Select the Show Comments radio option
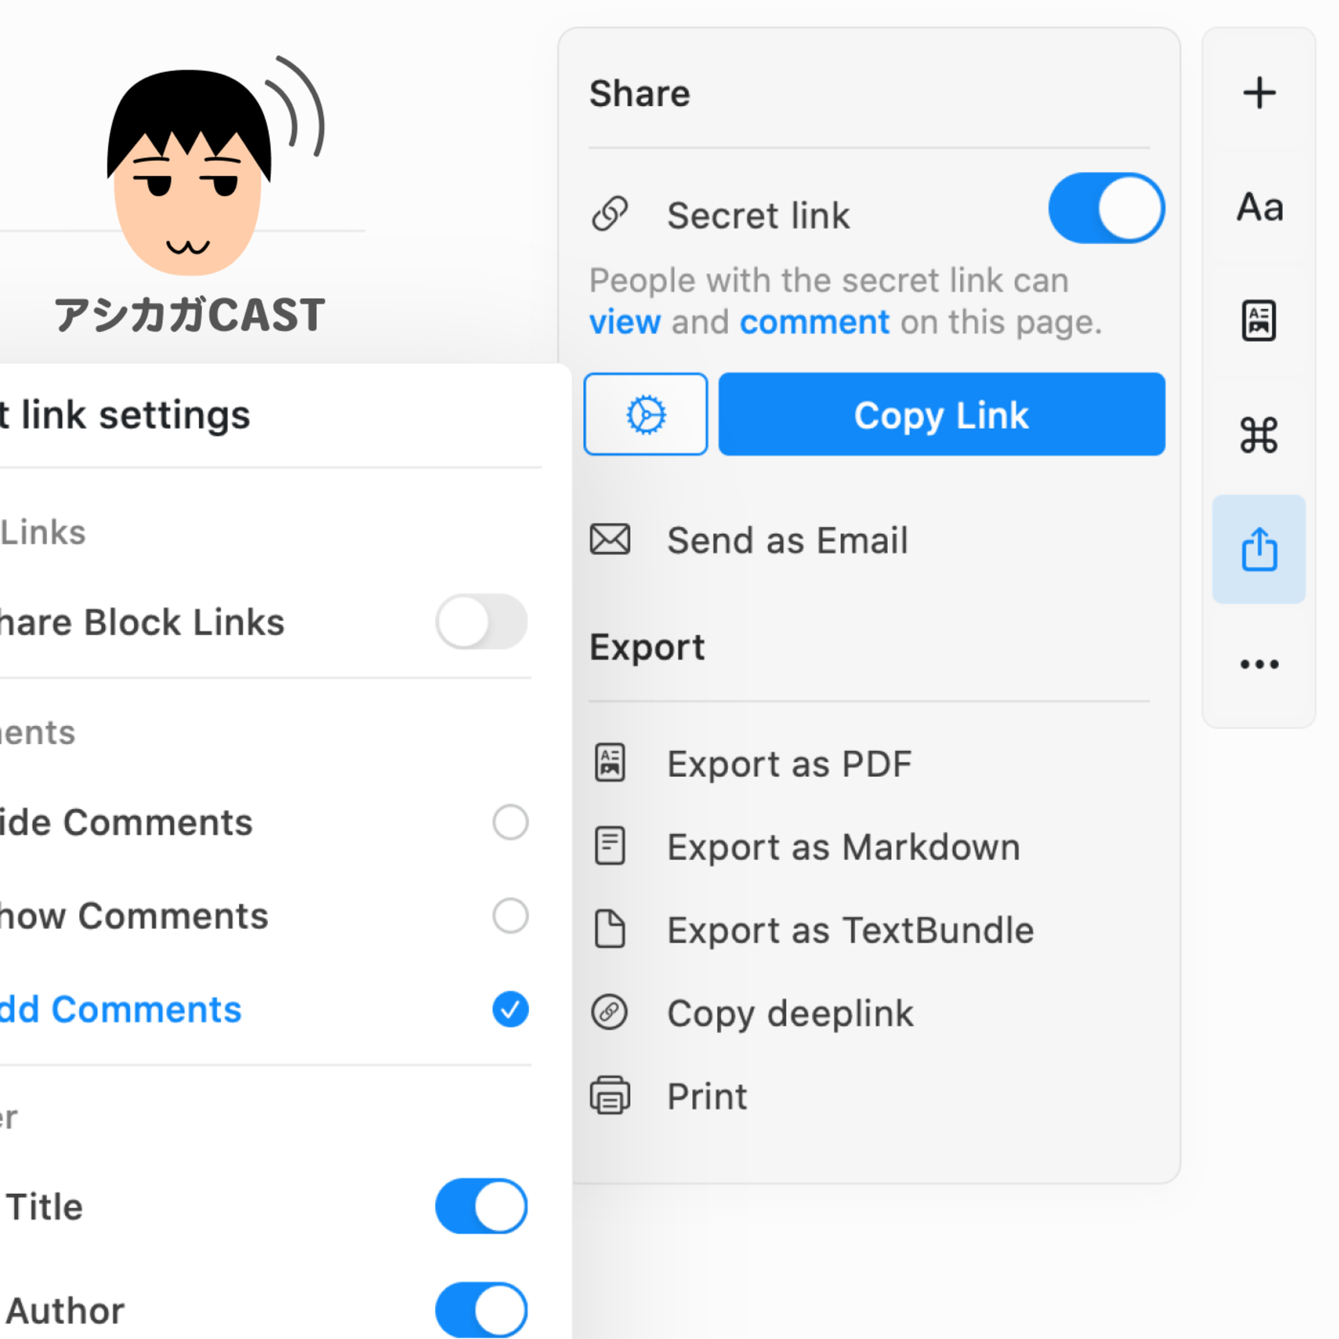This screenshot has height=1339, width=1339. (510, 915)
